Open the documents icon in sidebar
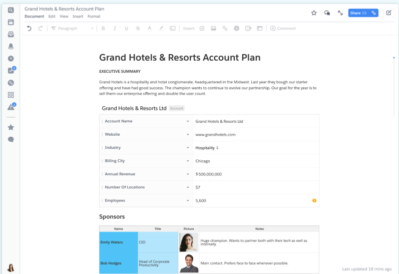Viewport: 399px width, 274px height. coord(11,22)
